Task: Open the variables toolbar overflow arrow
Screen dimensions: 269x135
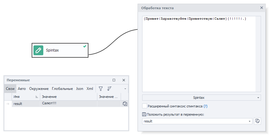Action: [x=125, y=89]
